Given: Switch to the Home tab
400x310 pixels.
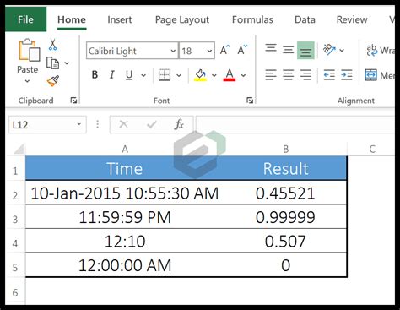Looking at the screenshot, I should coord(72,19).
